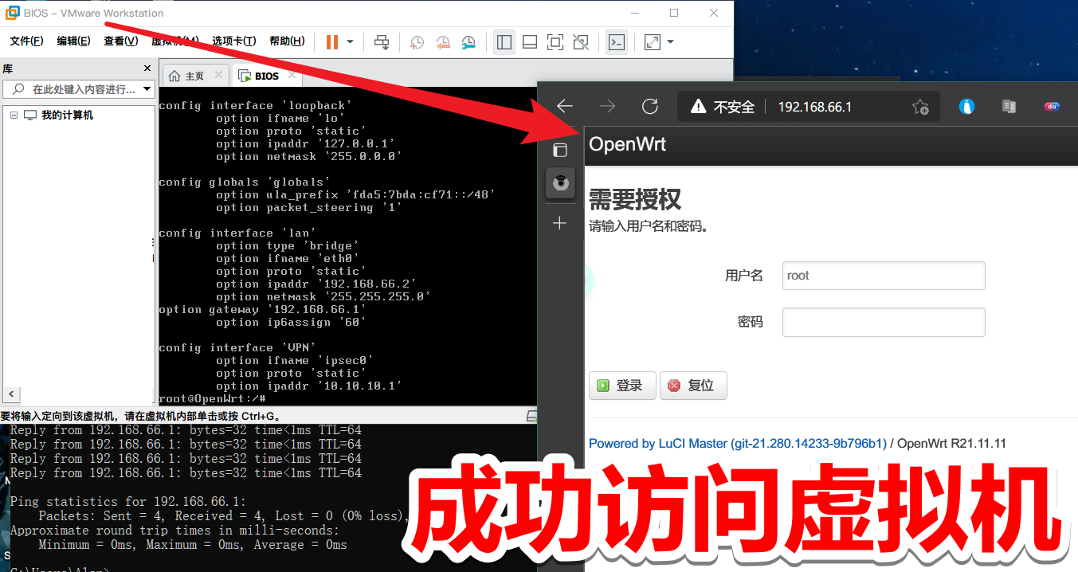
Task: Open the dropdown arrow next to the pause button
Action: click(x=350, y=42)
